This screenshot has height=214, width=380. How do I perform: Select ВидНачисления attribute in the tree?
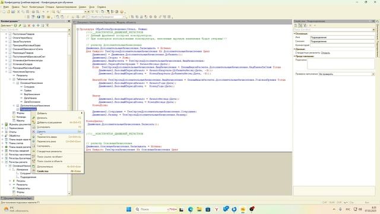pos(31,94)
